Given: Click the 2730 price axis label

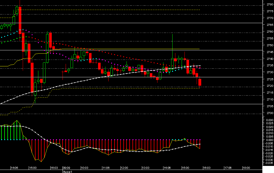Looking at the screenshot, I should [270, 72].
